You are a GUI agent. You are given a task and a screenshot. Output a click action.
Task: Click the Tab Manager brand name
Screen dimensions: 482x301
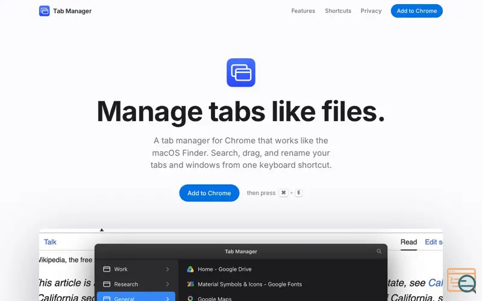(x=72, y=11)
